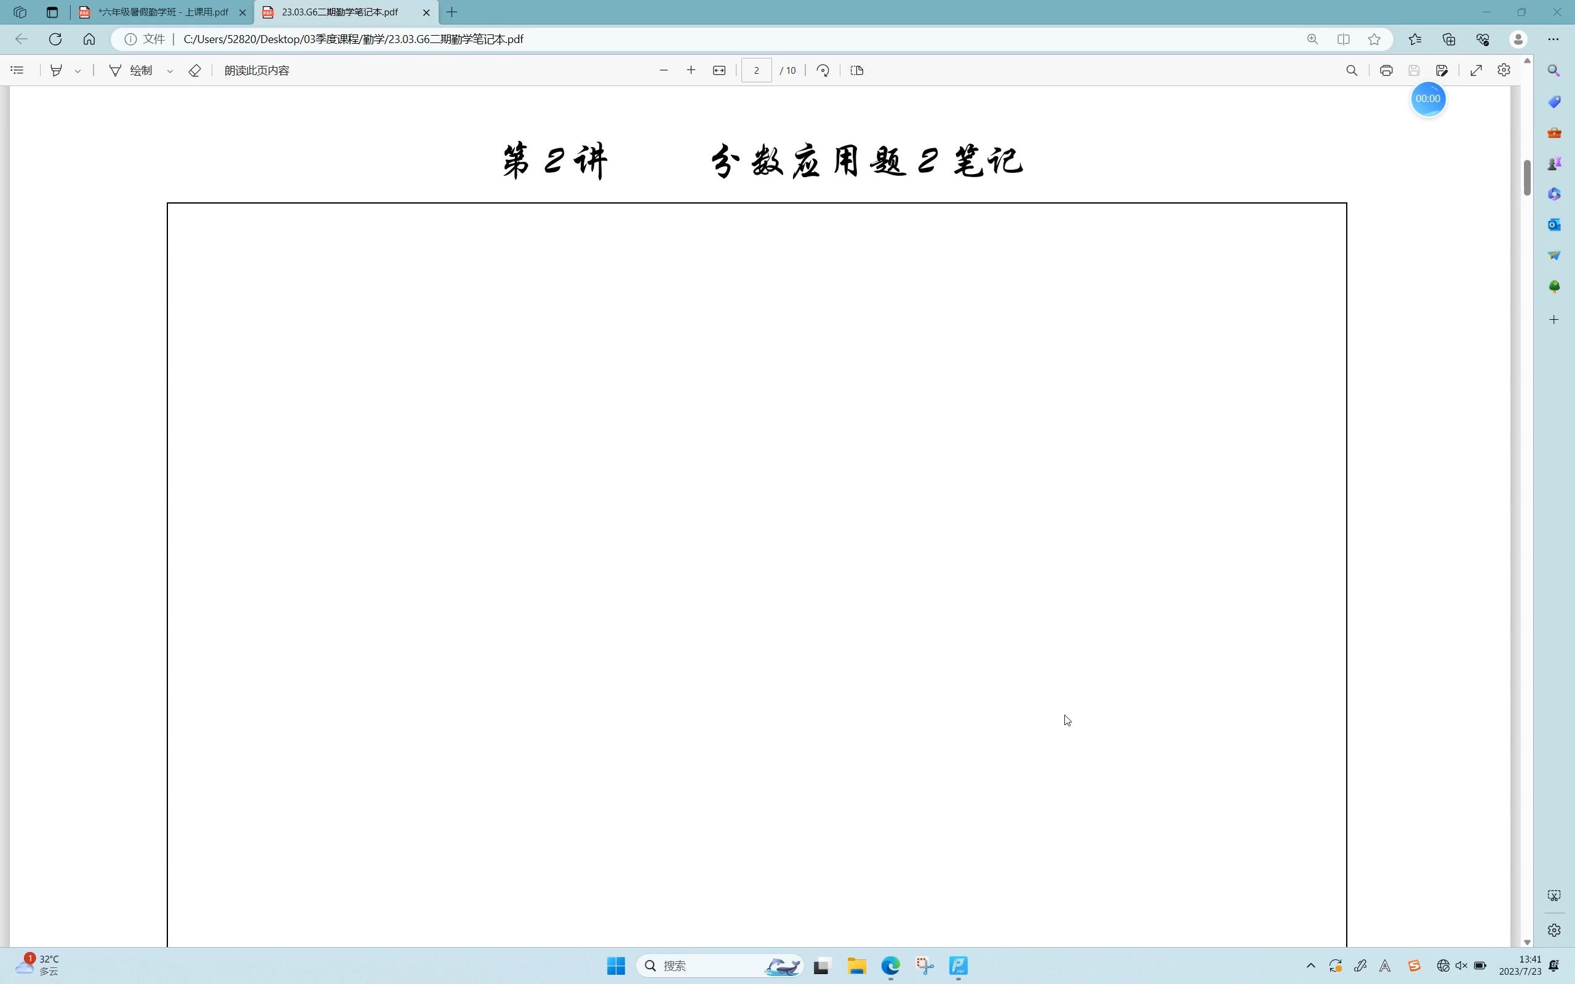The height and width of the screenshot is (984, 1575).
Task: Click the drawing/绘制 tool icon
Action: coord(114,70)
